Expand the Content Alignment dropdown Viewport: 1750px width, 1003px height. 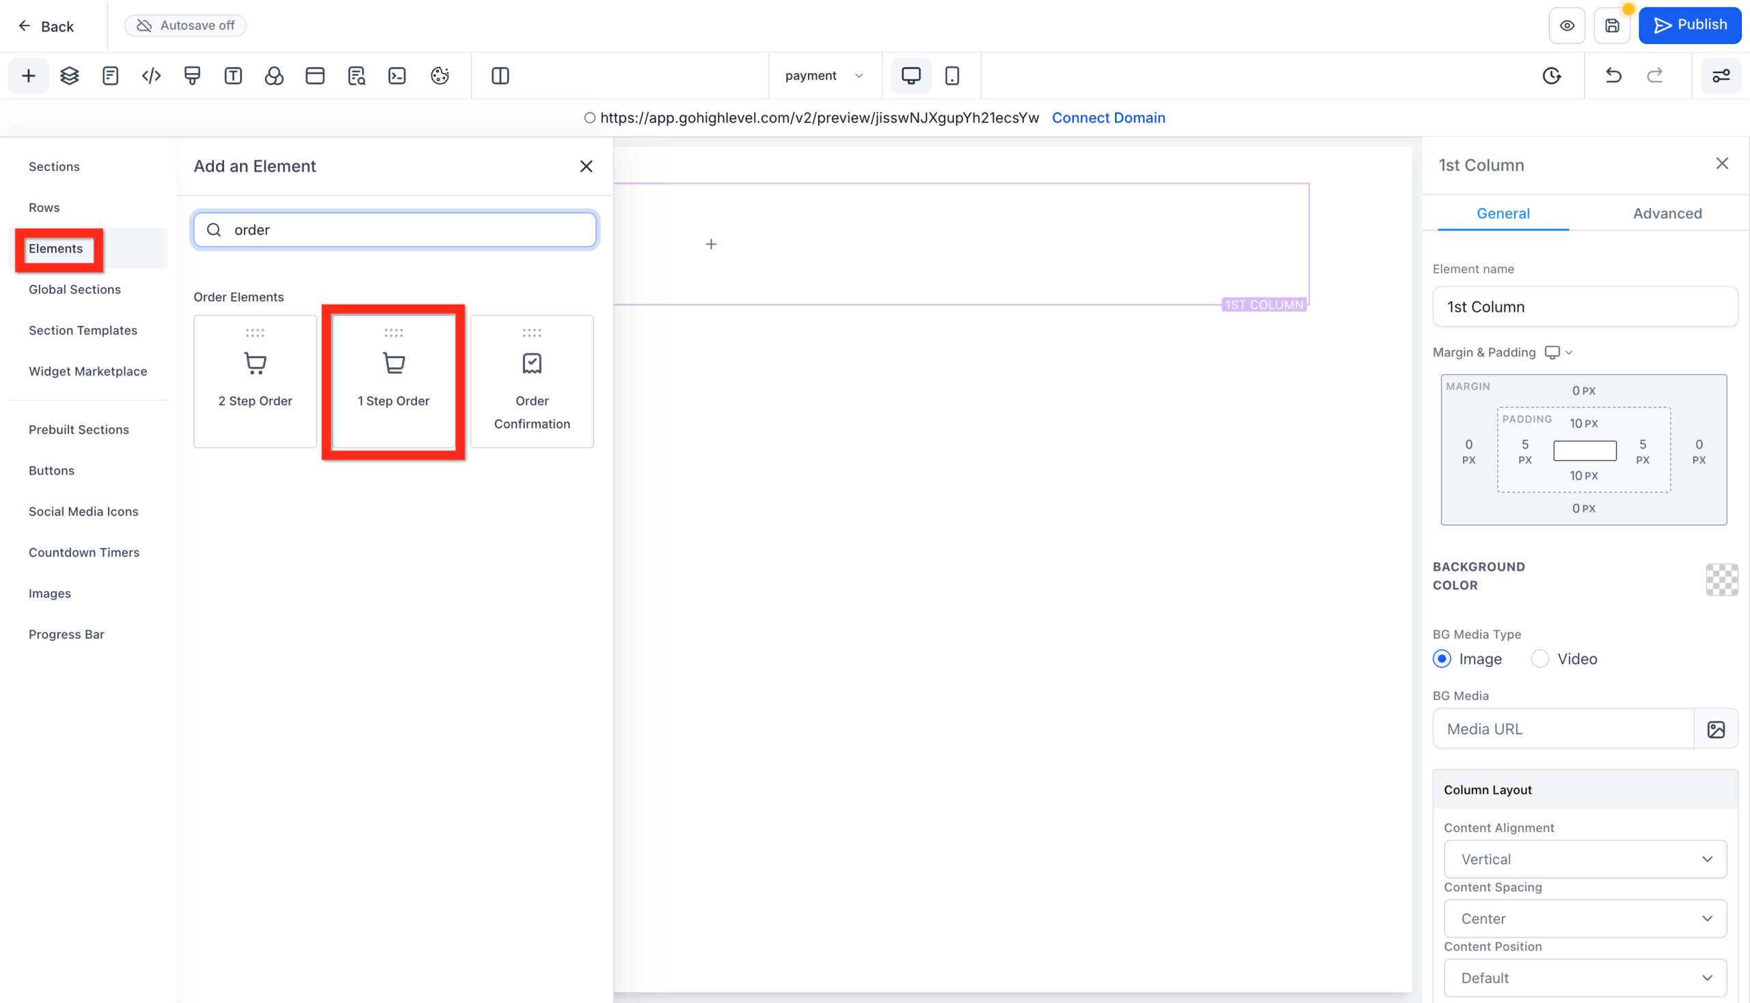tap(1584, 859)
